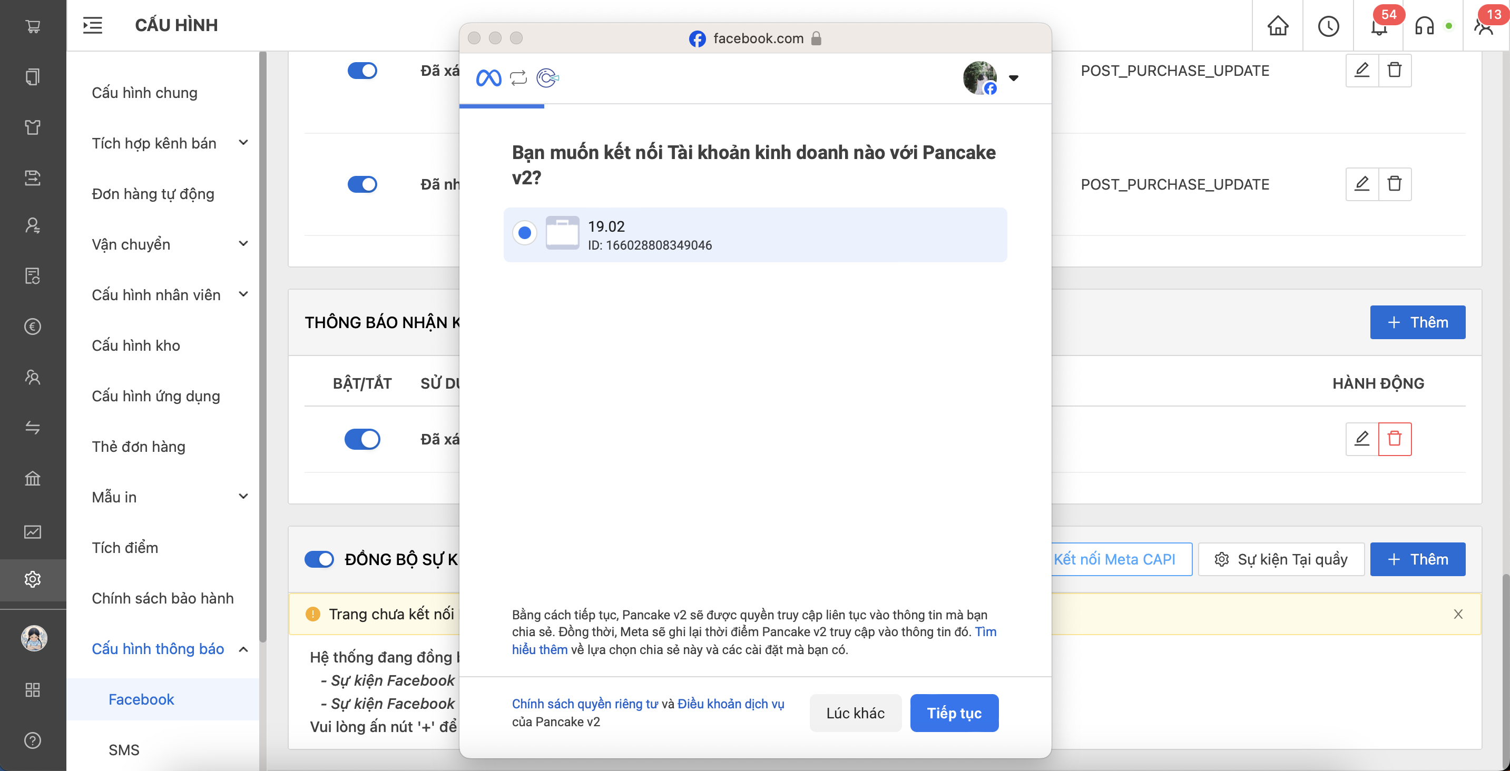Viewport: 1510px width, 771px height.
Task: Open Cấu hình kho settings
Action: coord(136,345)
